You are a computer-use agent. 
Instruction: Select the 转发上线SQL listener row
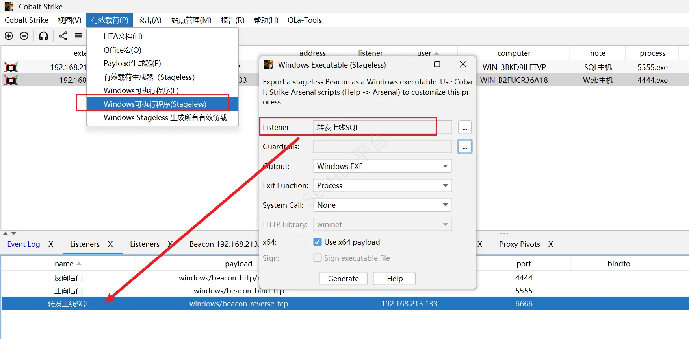click(x=345, y=304)
